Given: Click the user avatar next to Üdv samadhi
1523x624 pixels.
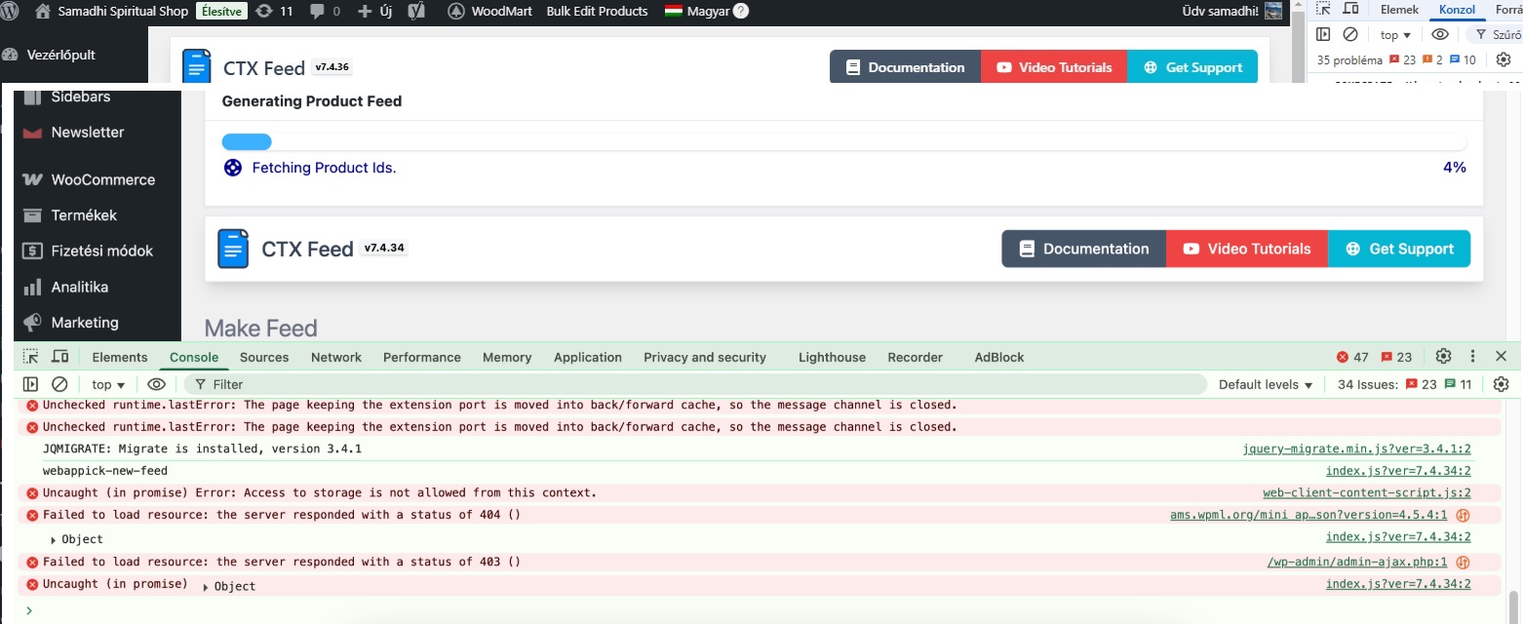Looking at the screenshot, I should tap(1273, 12).
